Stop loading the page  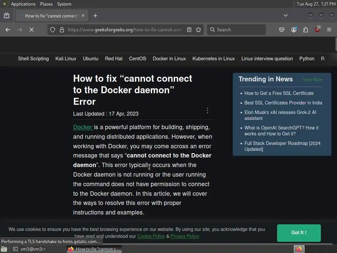coord(32,30)
